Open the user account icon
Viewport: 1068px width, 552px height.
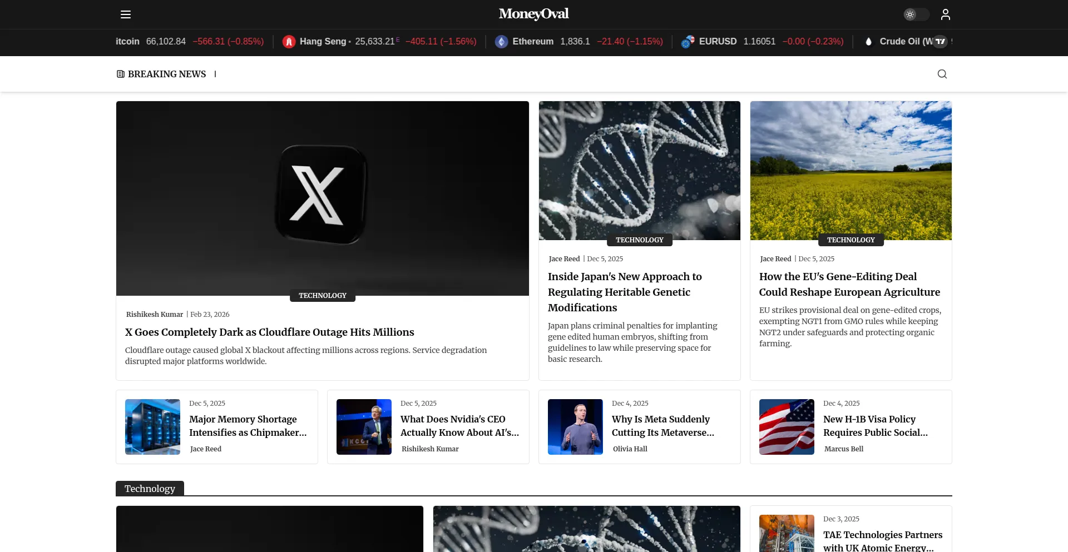(x=945, y=14)
